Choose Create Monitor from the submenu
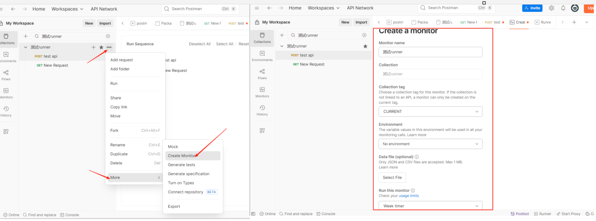The width and height of the screenshot is (596, 221). (x=193, y=156)
